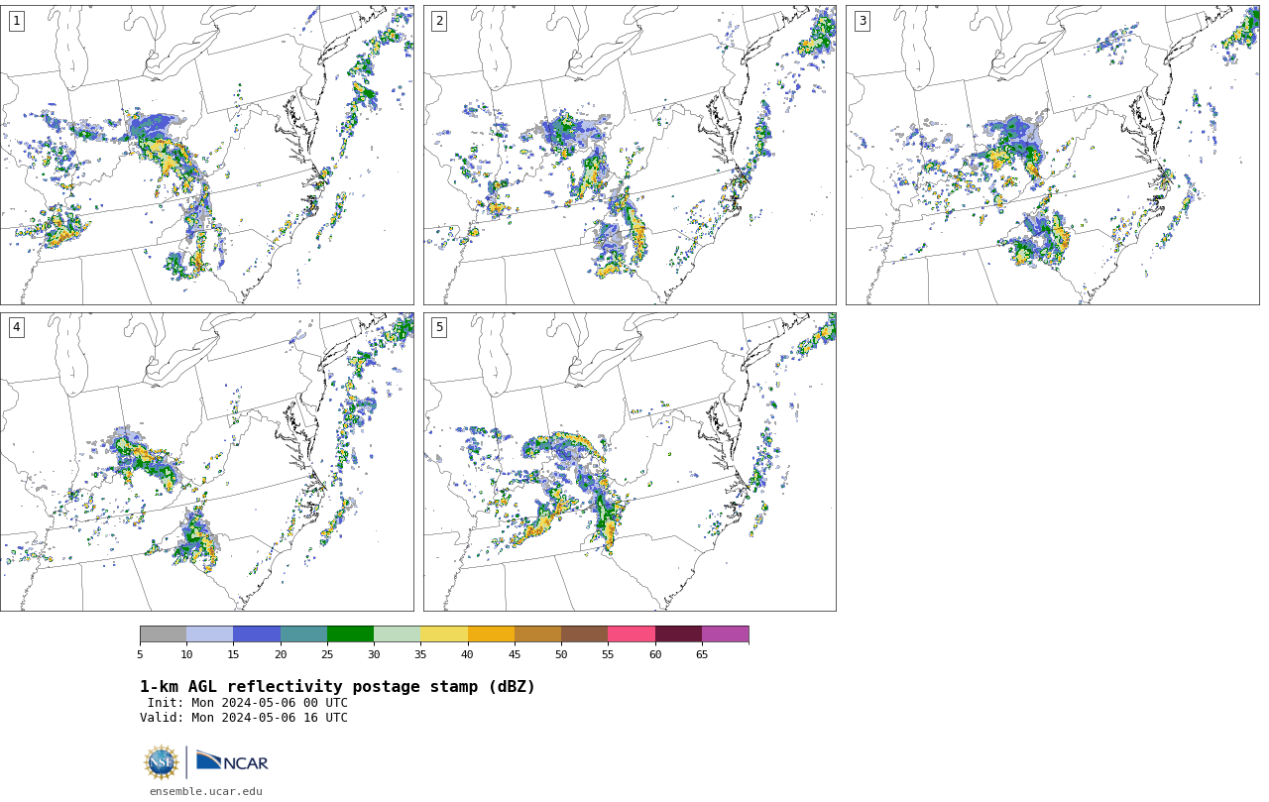Open ensemble member 2 reflectivity map
This screenshot has height=802, width=1269.
pos(630,155)
